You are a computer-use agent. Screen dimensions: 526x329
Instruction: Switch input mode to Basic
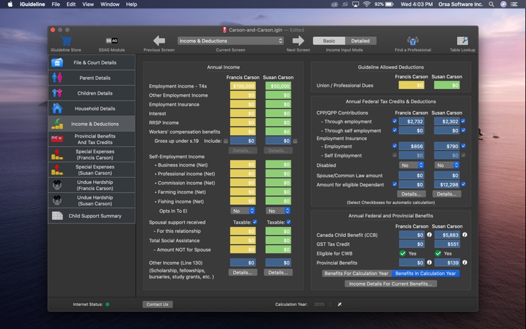329,41
